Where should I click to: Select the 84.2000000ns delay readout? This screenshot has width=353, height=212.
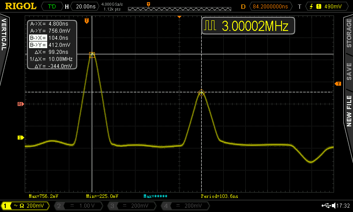270,6
